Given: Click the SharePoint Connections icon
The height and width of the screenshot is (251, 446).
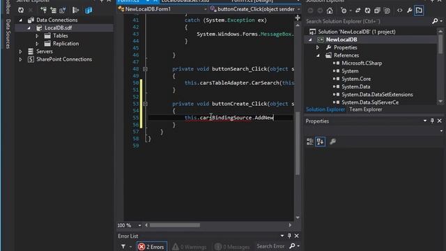Looking at the screenshot, I should coord(31,59).
